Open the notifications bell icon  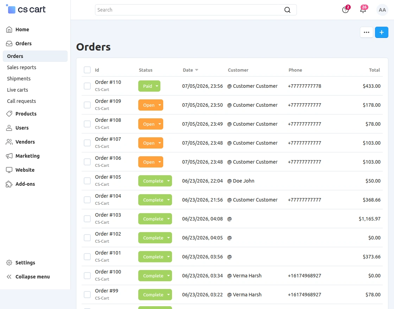(363, 10)
